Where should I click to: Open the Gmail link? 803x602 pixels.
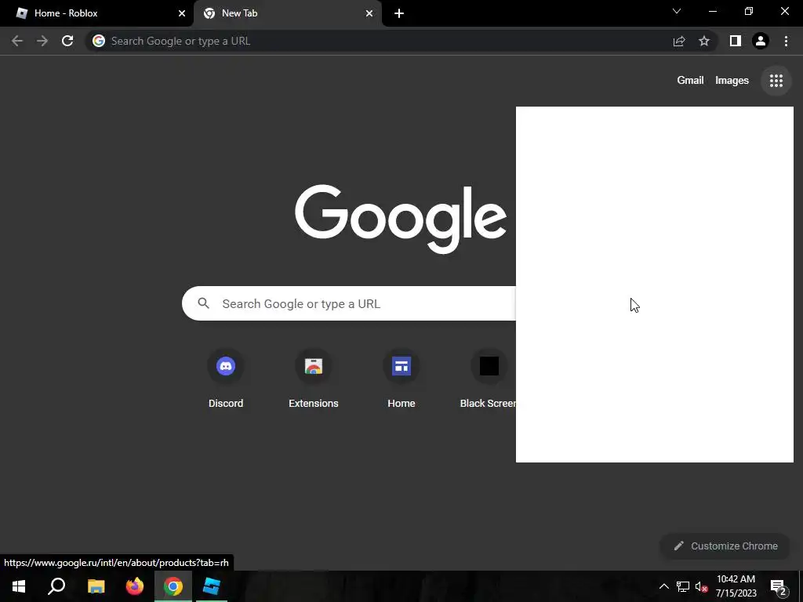[x=690, y=81]
